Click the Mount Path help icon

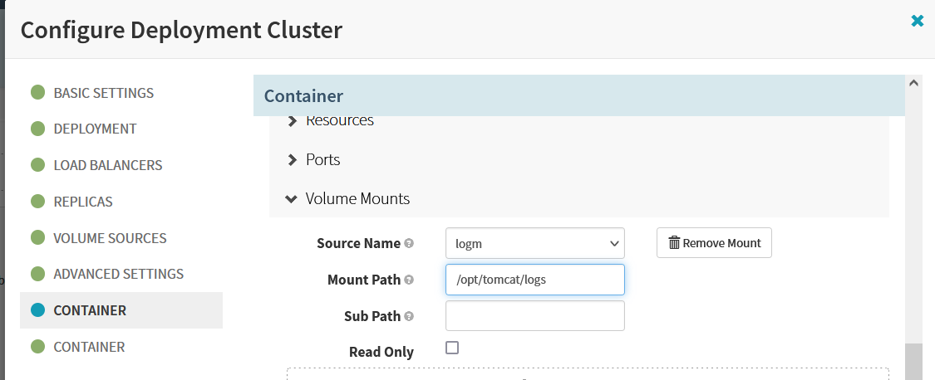409,280
